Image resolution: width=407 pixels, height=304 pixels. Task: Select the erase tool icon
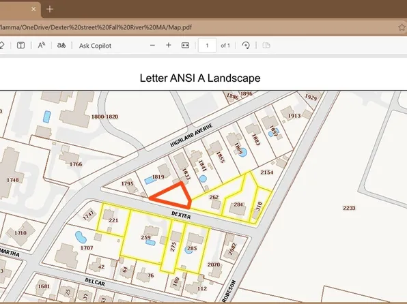coord(1,46)
